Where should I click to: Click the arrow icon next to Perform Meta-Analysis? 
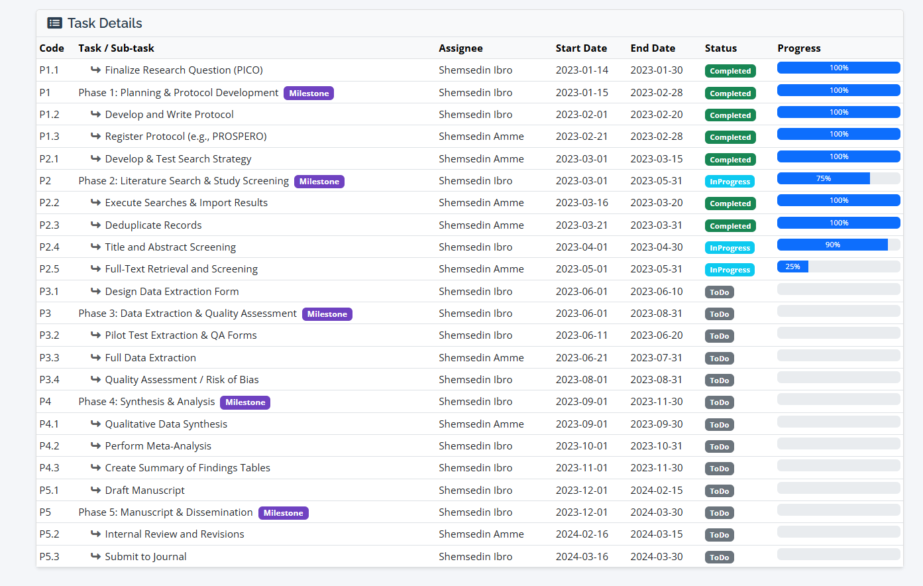coord(95,445)
